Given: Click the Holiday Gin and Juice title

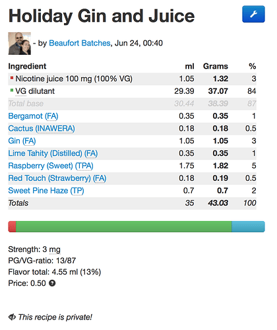Looking at the screenshot, I should point(102,16).
